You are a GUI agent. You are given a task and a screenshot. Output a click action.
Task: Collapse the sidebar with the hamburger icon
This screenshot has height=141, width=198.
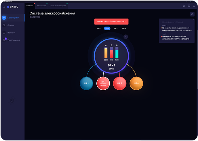pos(4,6)
